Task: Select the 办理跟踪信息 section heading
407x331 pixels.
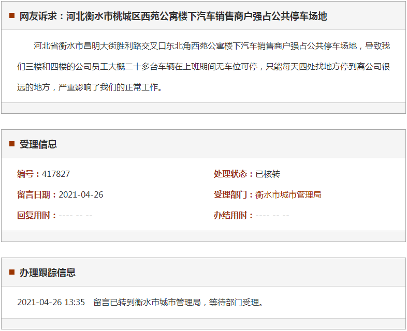Action: [x=48, y=273]
